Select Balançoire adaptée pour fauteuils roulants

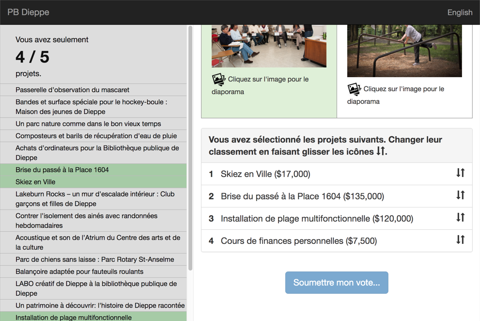(93, 272)
